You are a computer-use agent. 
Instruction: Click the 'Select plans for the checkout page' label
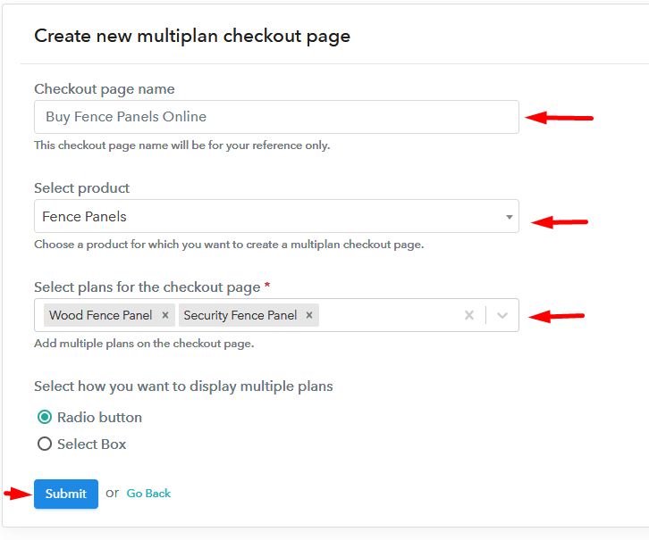pos(147,287)
